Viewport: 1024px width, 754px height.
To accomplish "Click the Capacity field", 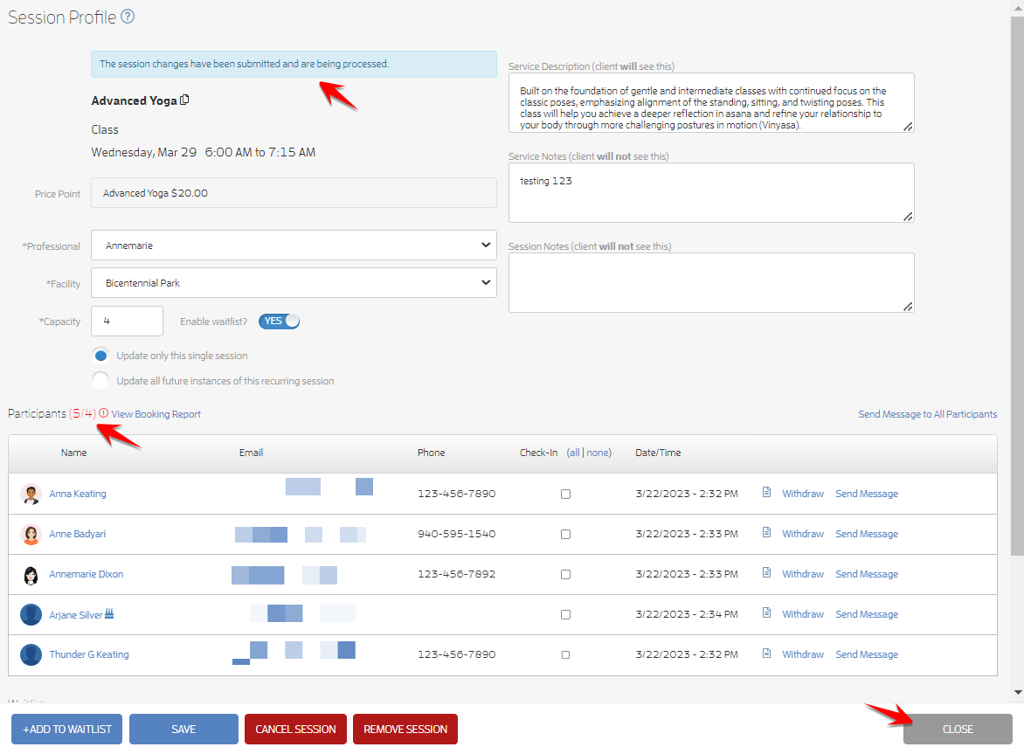I will (127, 322).
